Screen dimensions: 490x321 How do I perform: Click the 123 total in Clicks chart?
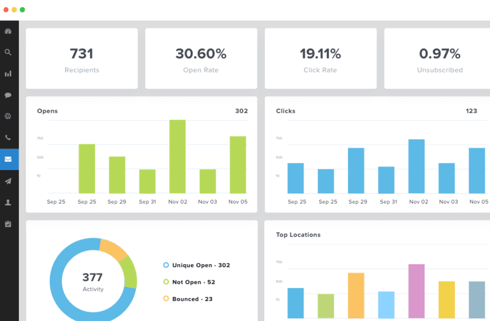pyautogui.click(x=471, y=111)
